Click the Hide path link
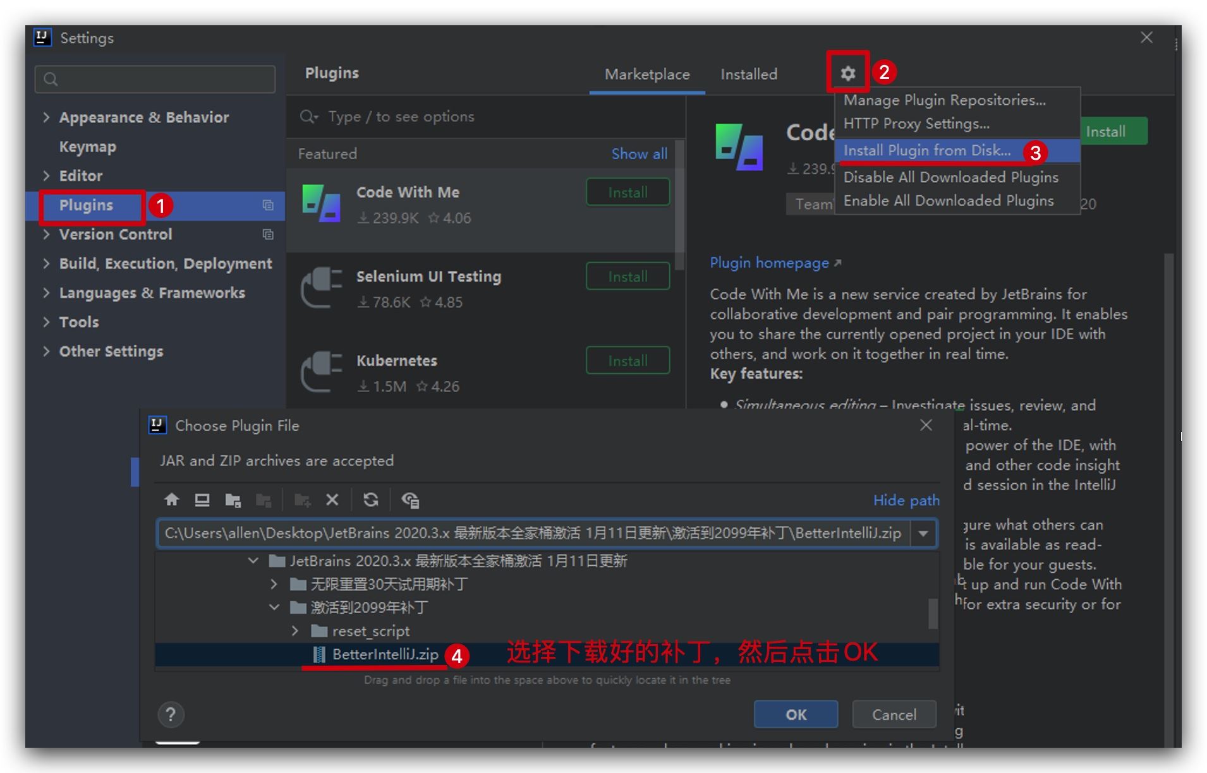Image resolution: width=1207 pixels, height=773 pixels. [906, 500]
